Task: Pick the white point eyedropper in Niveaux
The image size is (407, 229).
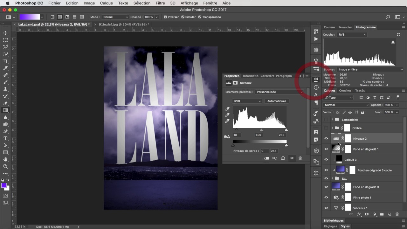Action: point(227,121)
